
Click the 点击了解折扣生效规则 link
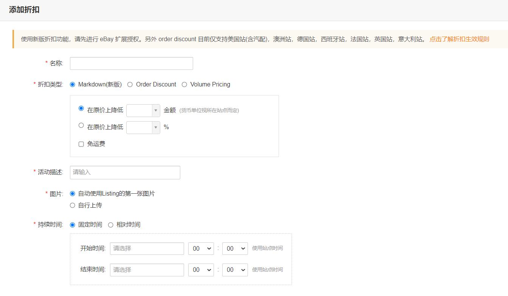(x=459, y=39)
